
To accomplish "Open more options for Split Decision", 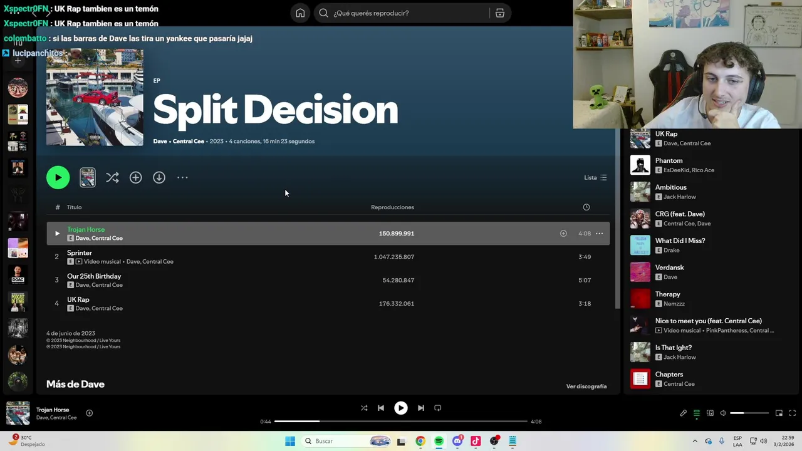I will tap(182, 177).
